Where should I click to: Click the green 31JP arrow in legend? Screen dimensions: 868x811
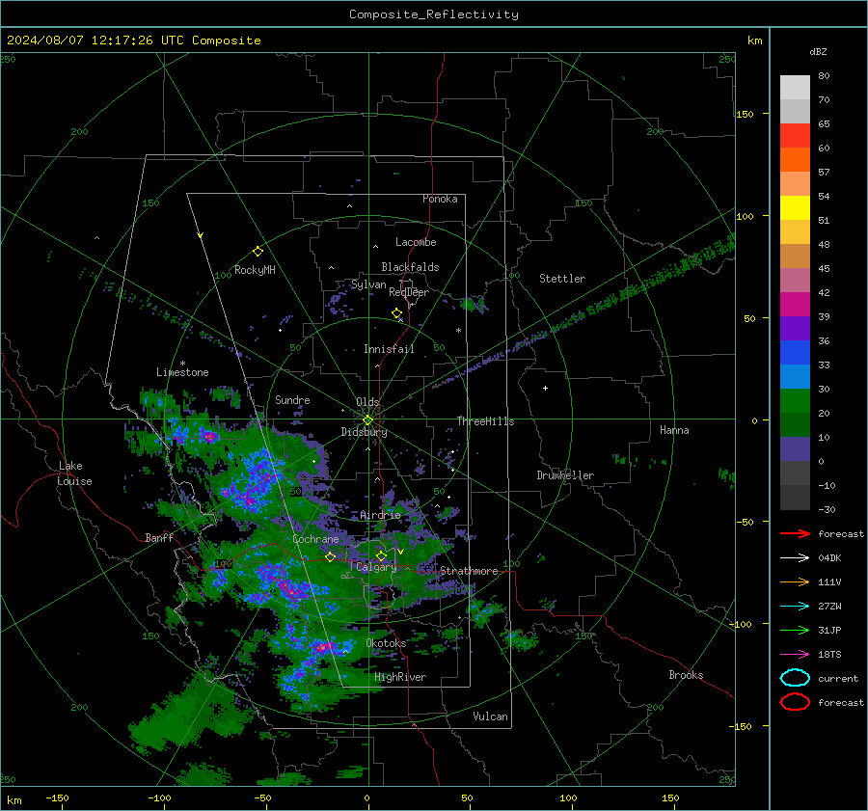(795, 630)
